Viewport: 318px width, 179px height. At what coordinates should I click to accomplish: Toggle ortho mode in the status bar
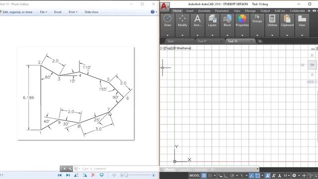point(226,176)
